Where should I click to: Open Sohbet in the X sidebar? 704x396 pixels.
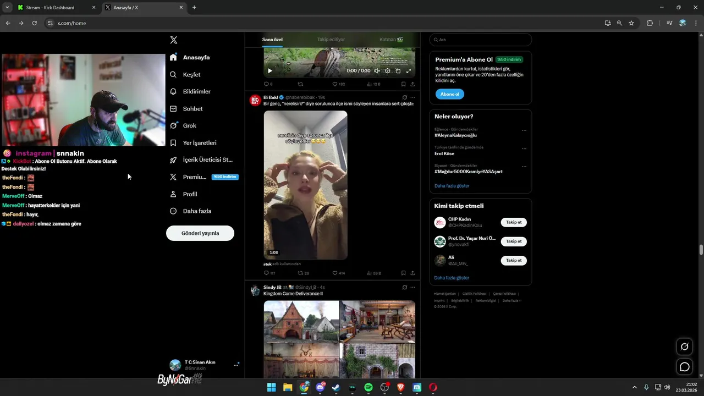coord(186,108)
